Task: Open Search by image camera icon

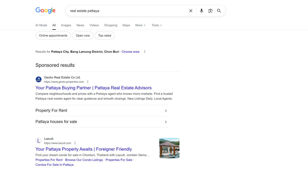Action: pyautogui.click(x=210, y=11)
